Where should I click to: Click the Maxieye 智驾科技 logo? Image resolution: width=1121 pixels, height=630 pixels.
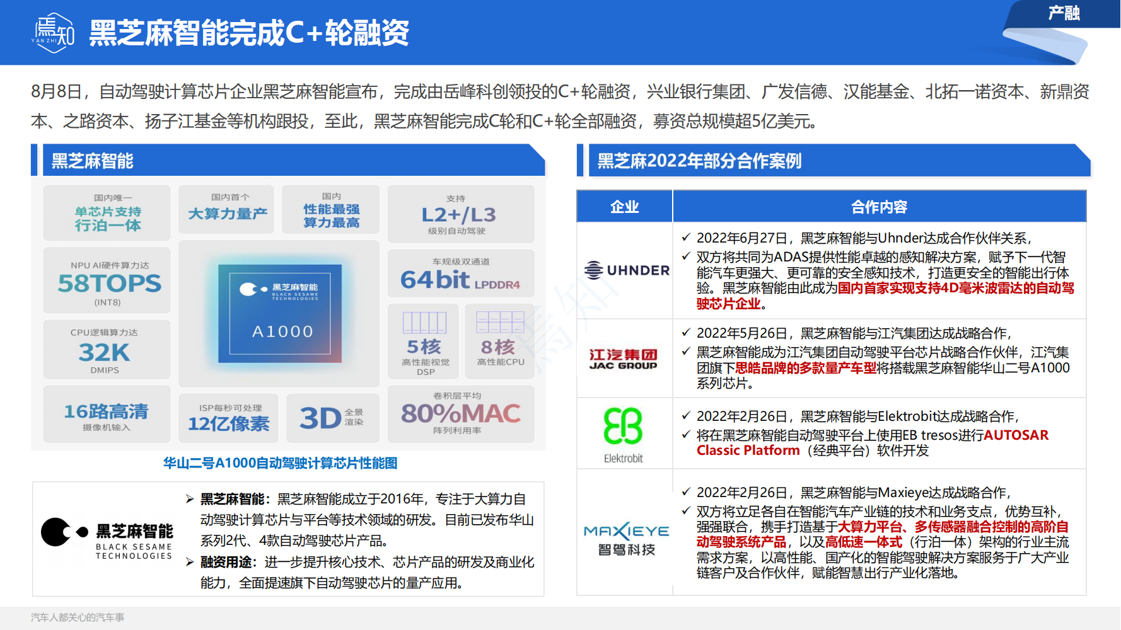pos(627,539)
